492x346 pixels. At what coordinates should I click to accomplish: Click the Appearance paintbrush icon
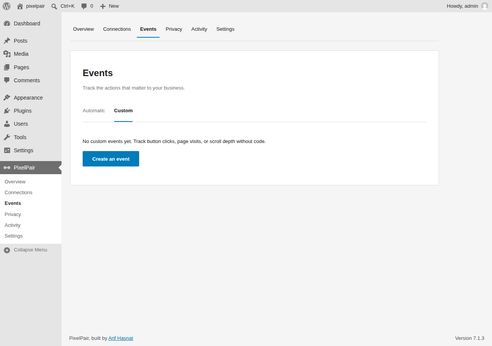(x=7, y=98)
